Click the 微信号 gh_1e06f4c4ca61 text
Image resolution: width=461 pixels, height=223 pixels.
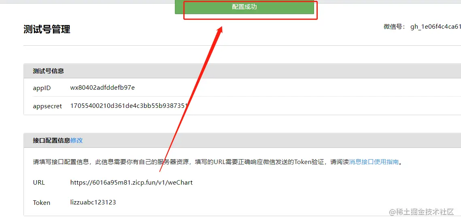pyautogui.click(x=422, y=27)
